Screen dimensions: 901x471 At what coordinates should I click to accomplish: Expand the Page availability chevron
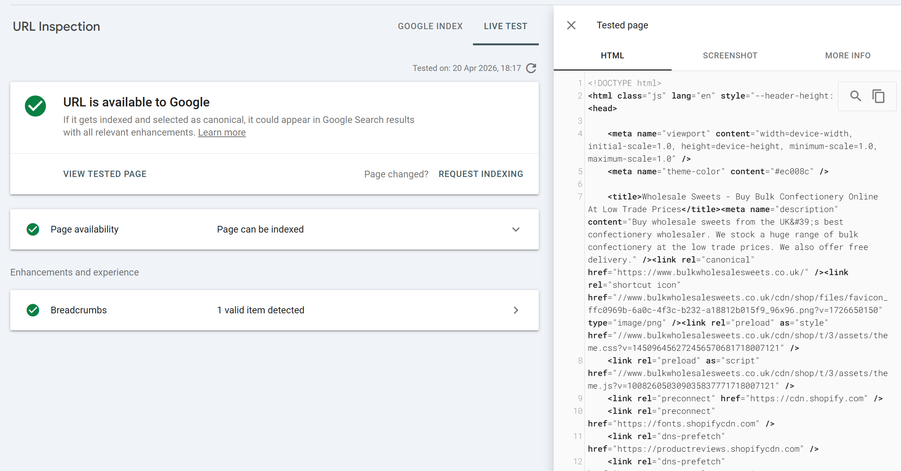click(x=516, y=229)
